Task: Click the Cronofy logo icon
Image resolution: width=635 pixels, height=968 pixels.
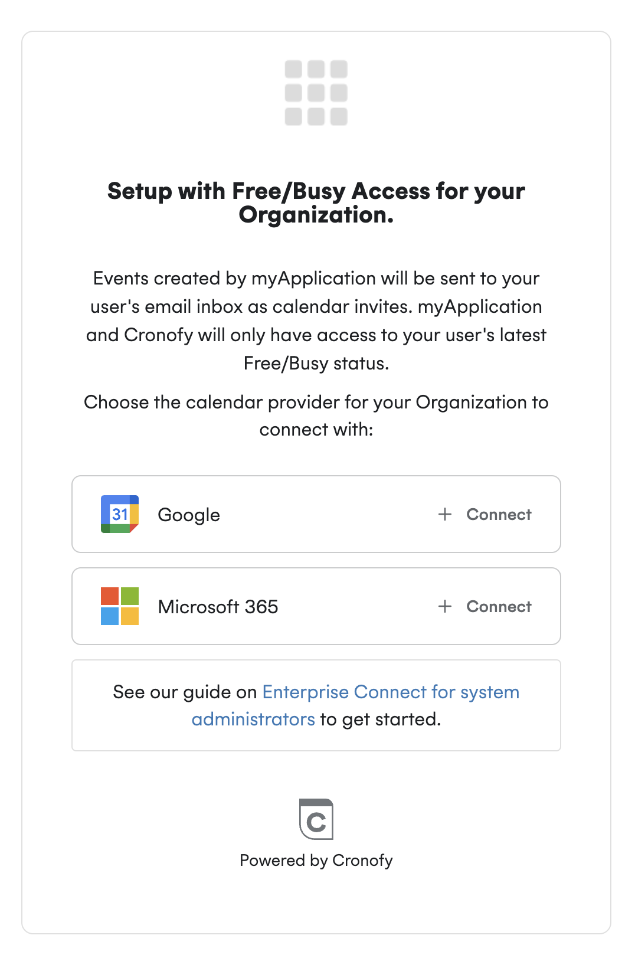Action: 316,819
